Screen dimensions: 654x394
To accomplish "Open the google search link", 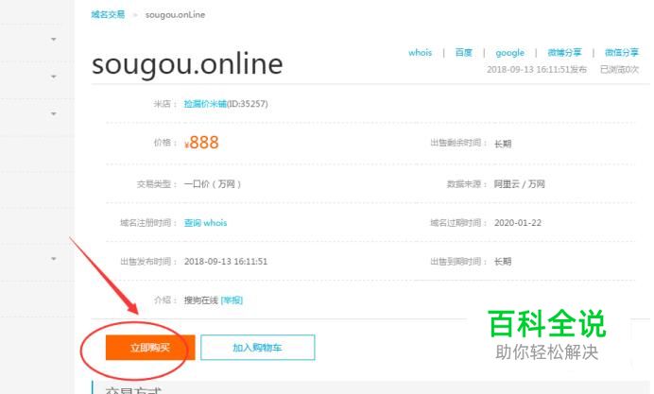I will tap(509, 53).
